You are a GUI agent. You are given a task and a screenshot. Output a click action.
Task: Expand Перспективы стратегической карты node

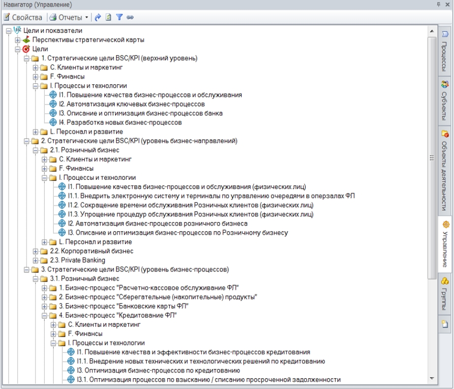18,40
